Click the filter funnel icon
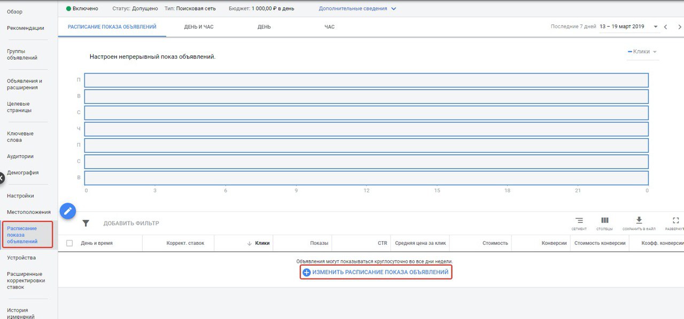The height and width of the screenshot is (319, 684). point(85,224)
